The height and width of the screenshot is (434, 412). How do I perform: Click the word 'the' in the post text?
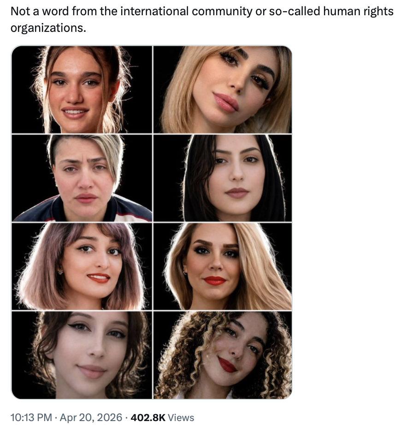108,11
